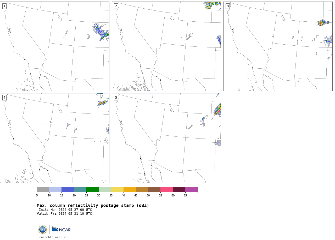Click the 35 tick label on colorbar

[x=111, y=195]
